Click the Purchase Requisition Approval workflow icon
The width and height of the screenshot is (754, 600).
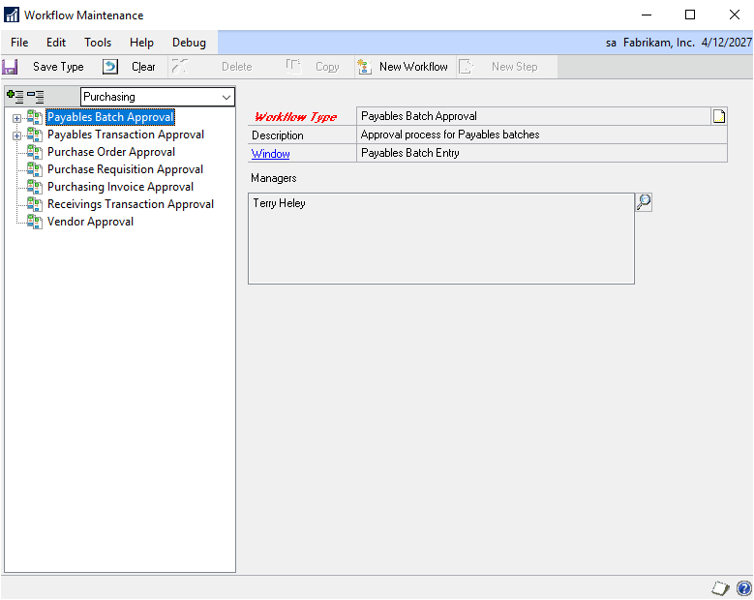click(35, 169)
